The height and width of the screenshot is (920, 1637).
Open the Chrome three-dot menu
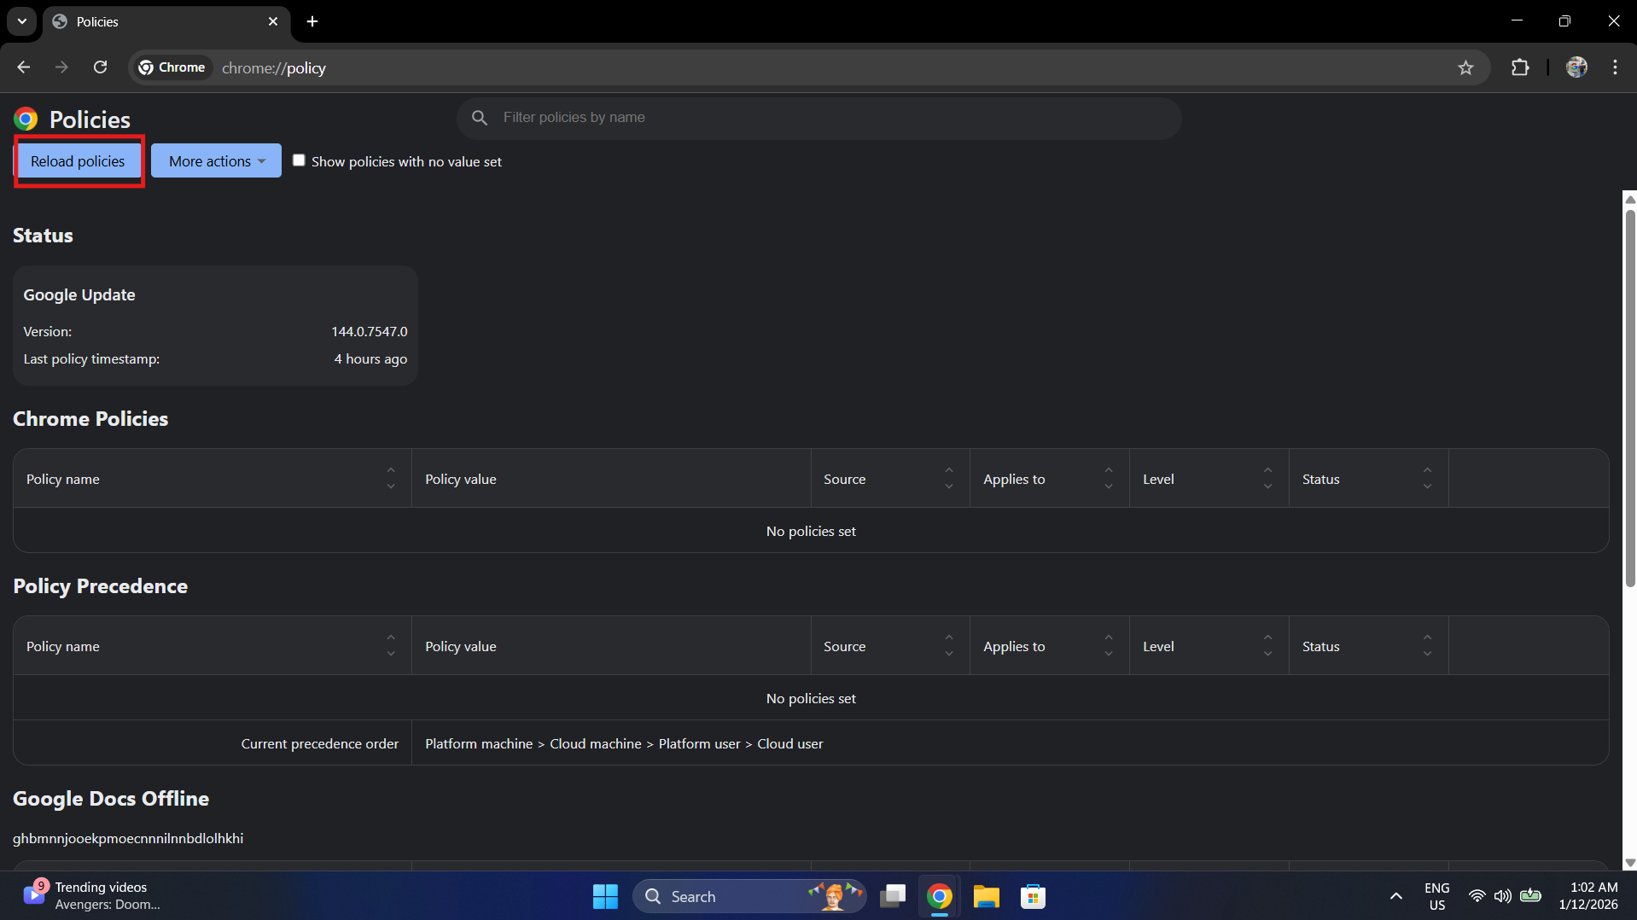coord(1615,68)
